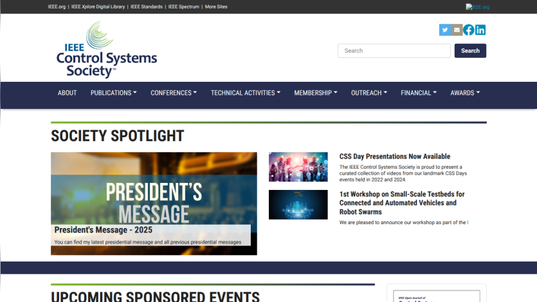Click the IEEE.org logo at top right
This screenshot has height=302, width=537.
477,7
